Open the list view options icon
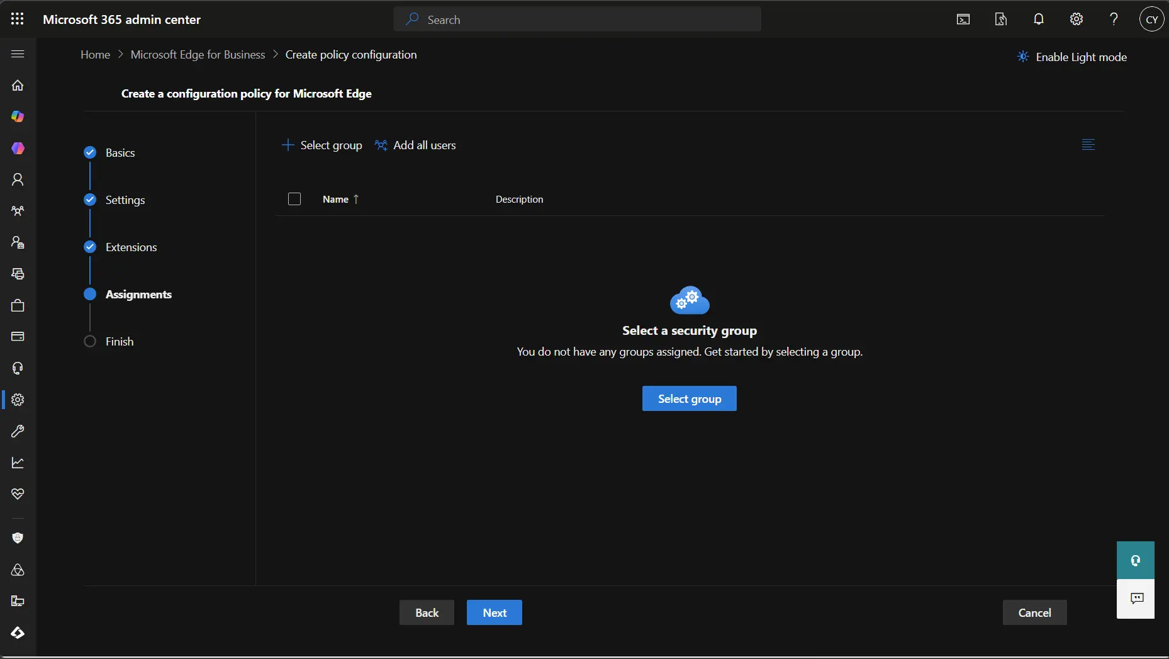The width and height of the screenshot is (1169, 659). 1088,145
